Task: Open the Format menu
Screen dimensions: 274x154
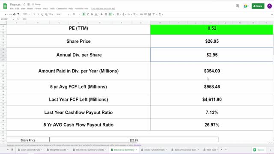Action: tap(38, 9)
